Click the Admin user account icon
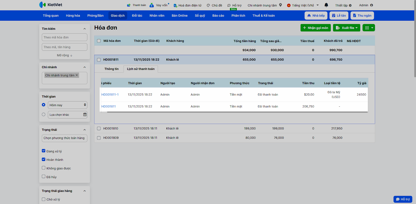 pyautogui.click(x=371, y=5)
